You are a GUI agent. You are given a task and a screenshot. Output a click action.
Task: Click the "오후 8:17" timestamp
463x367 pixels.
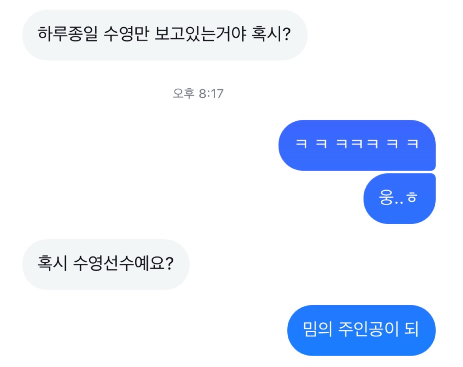point(198,94)
